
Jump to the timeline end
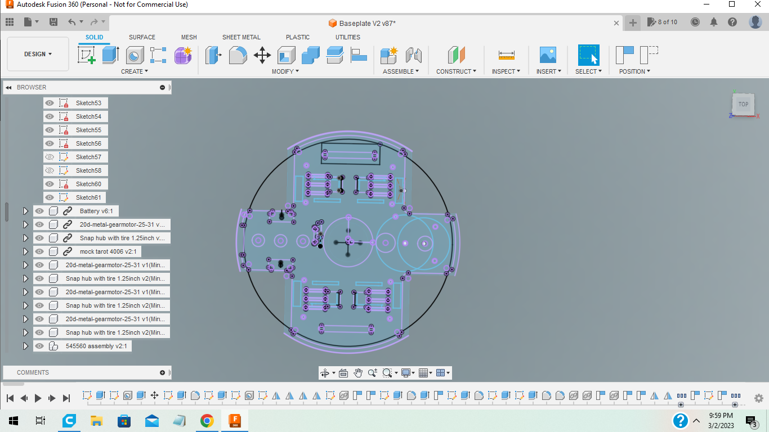coord(66,398)
